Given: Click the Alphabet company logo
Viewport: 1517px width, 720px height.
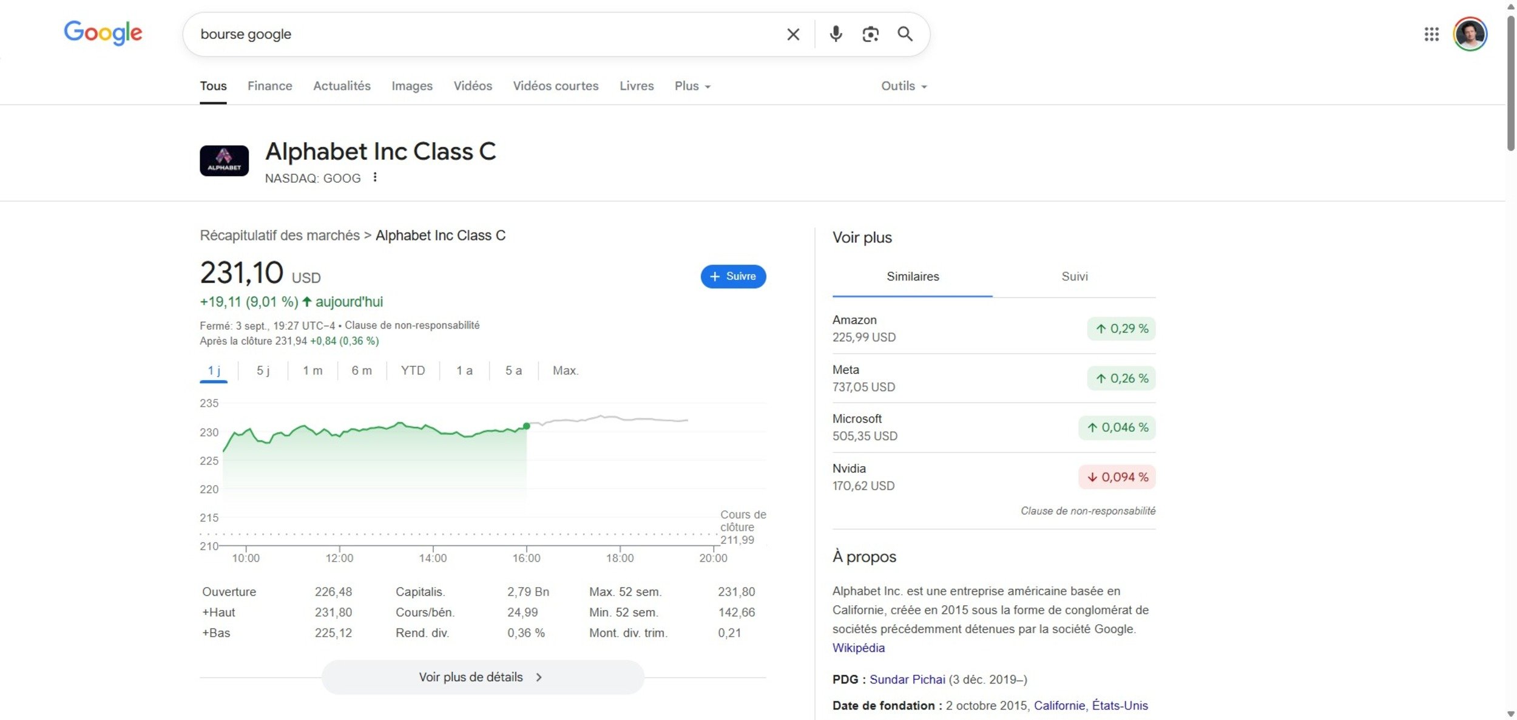Looking at the screenshot, I should [224, 160].
